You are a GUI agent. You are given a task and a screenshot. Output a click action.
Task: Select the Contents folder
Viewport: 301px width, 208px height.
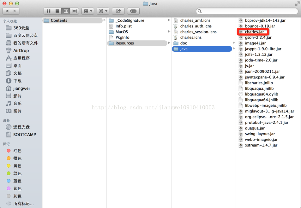73,20
